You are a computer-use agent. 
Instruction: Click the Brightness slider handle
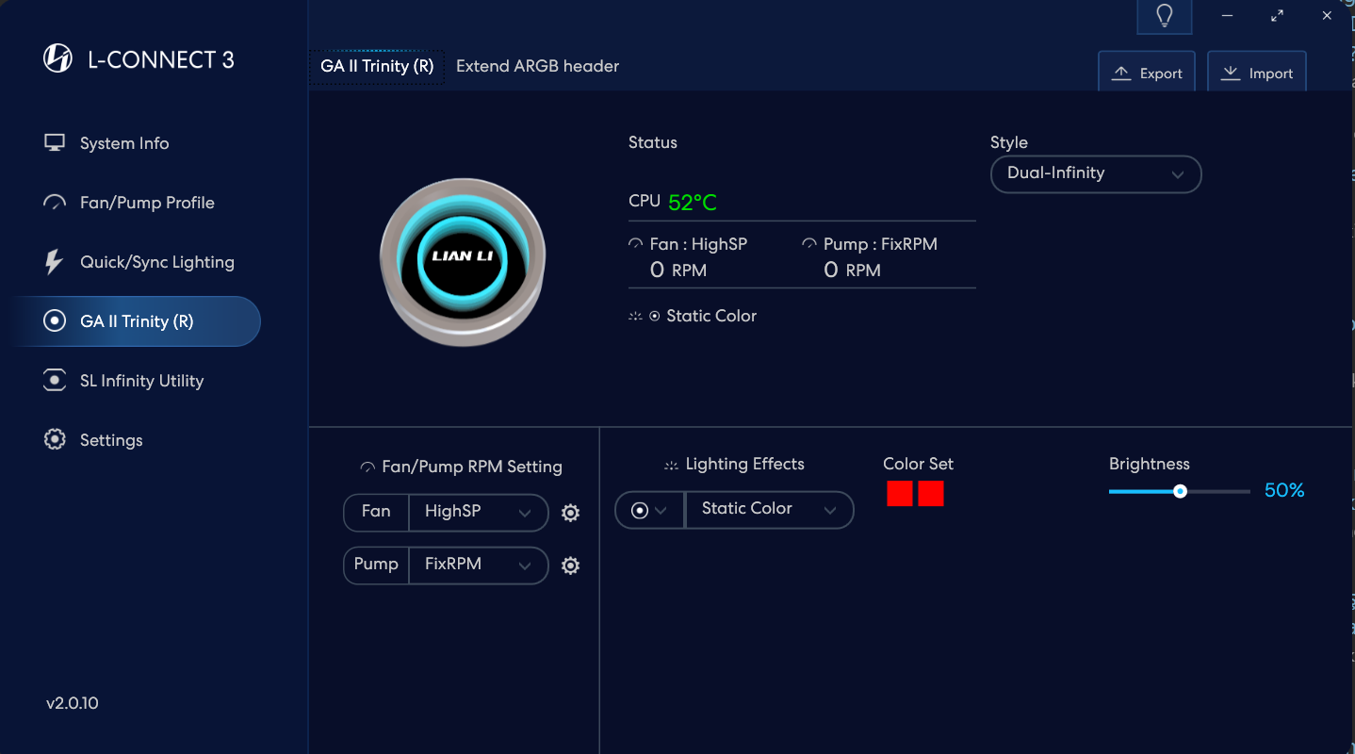[1180, 491]
